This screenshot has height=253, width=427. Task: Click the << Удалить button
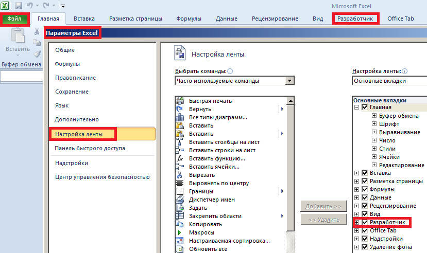[x=323, y=220]
